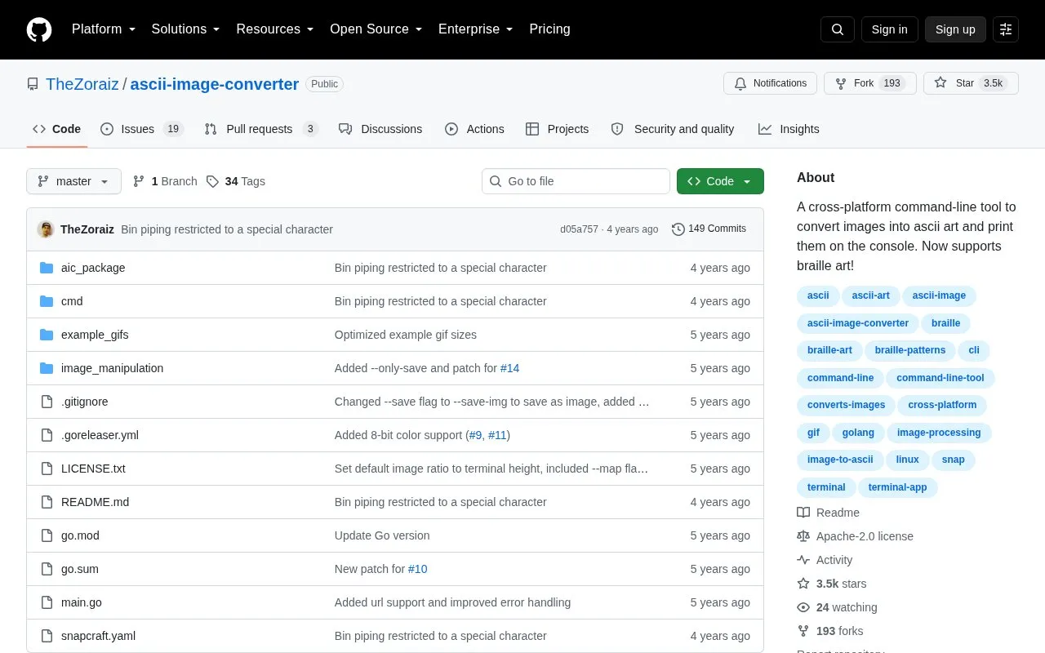This screenshot has height=653, width=1045.
Task: Switch to the Pull requests tab
Action: (x=261, y=129)
